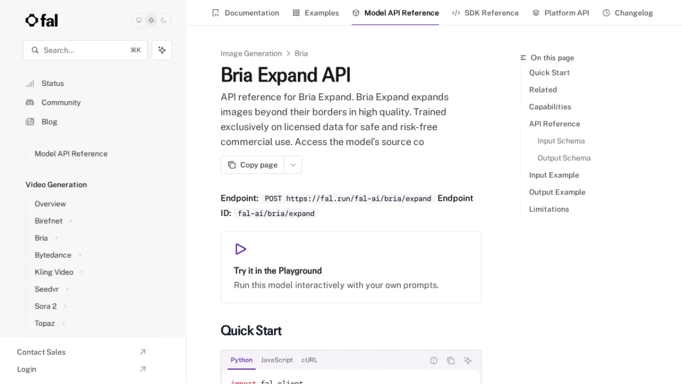Click the Copy page button
This screenshot has width=682, height=384.
(252, 165)
